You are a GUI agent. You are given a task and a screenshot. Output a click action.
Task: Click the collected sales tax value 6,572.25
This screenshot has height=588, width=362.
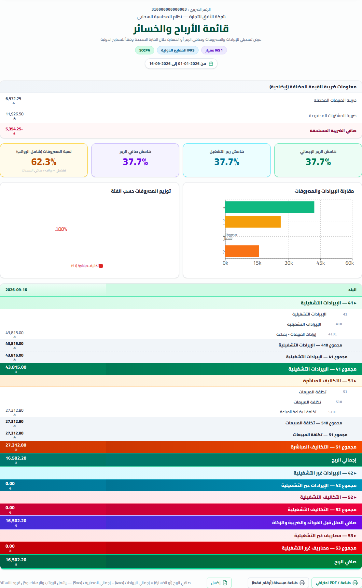[x=13, y=99]
